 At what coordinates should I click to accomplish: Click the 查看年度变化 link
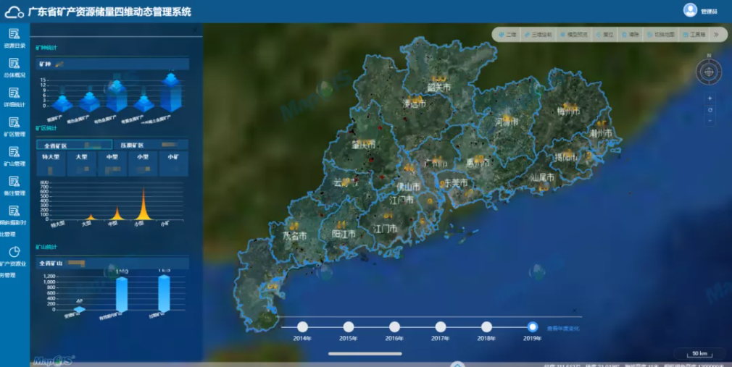(x=563, y=329)
